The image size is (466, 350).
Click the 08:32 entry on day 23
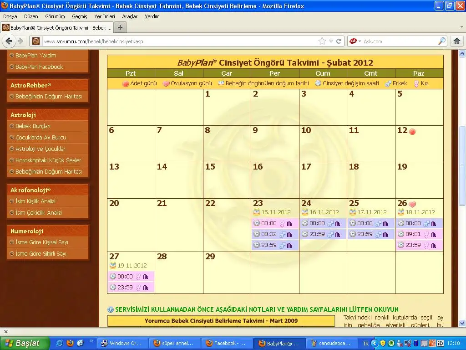pyautogui.click(x=275, y=234)
